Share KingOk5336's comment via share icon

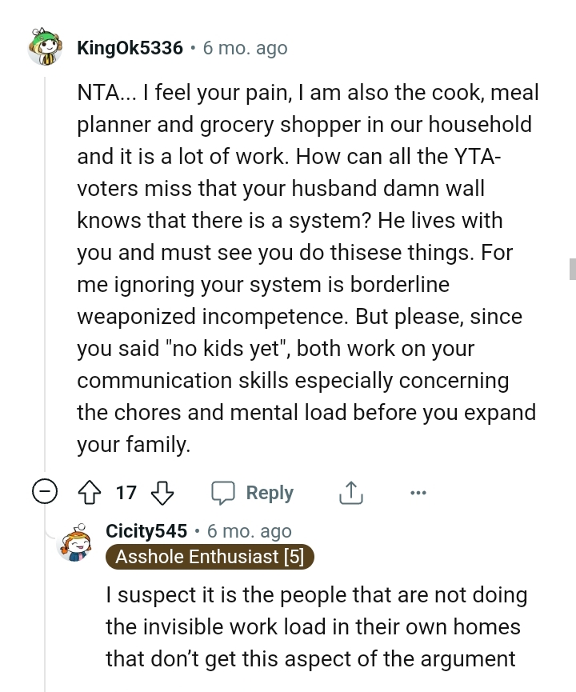[350, 494]
